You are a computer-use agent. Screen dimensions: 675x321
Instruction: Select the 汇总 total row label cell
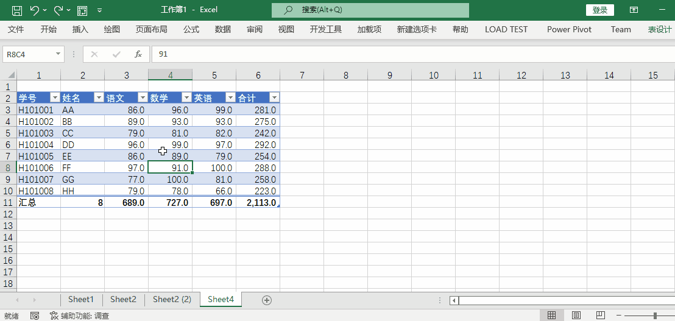(39, 202)
